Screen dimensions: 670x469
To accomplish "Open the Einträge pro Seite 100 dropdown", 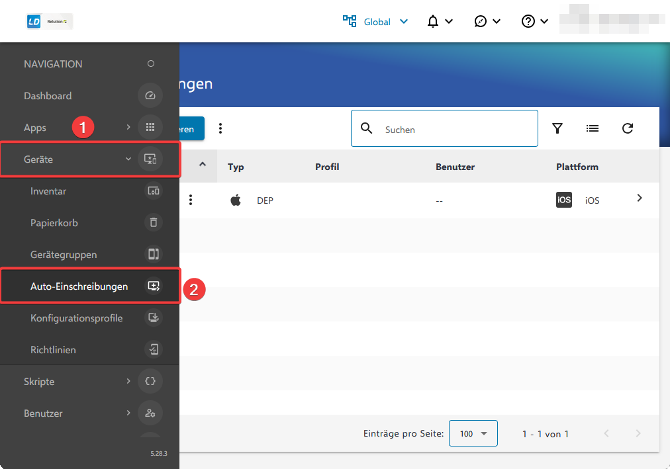I will 473,433.
